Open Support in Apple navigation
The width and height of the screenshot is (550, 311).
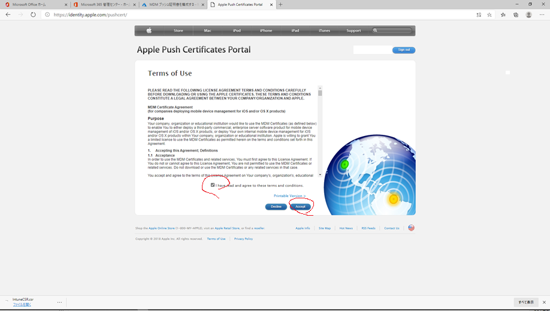click(x=353, y=31)
